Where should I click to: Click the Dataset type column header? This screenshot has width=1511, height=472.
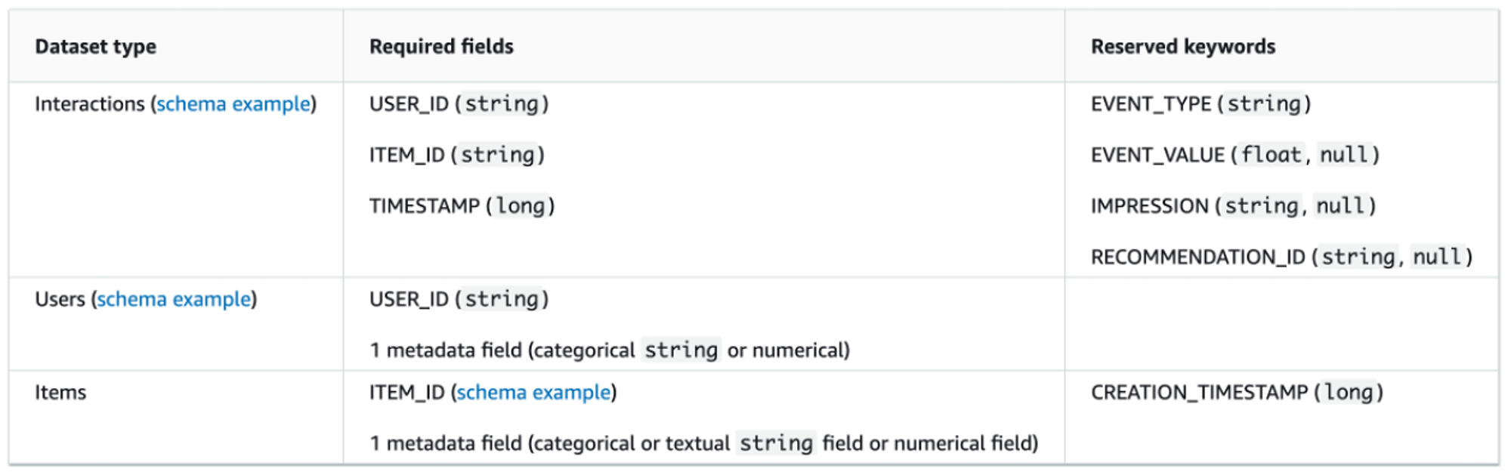click(x=96, y=47)
